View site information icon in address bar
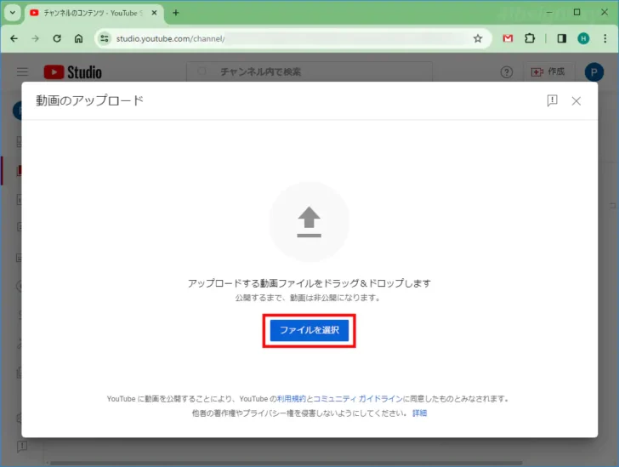619x467 pixels. (105, 38)
